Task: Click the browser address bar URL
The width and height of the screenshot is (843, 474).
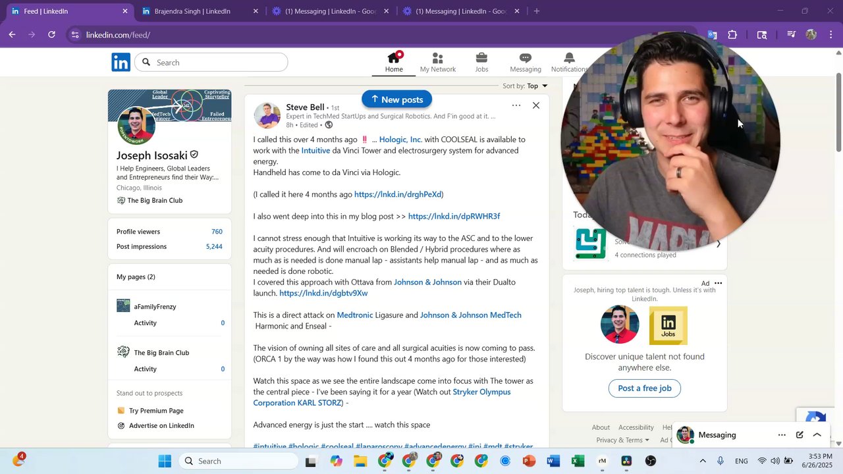Action: coord(118,35)
